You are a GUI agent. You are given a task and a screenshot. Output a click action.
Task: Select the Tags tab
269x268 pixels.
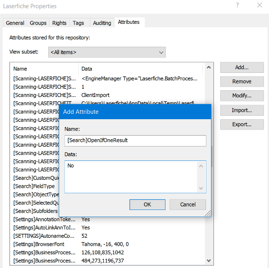[78, 23]
